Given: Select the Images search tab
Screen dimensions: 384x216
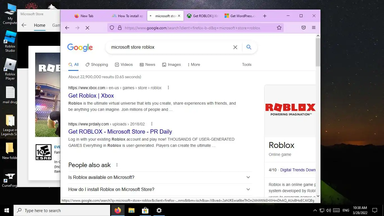Looking at the screenshot, I should point(171,65).
